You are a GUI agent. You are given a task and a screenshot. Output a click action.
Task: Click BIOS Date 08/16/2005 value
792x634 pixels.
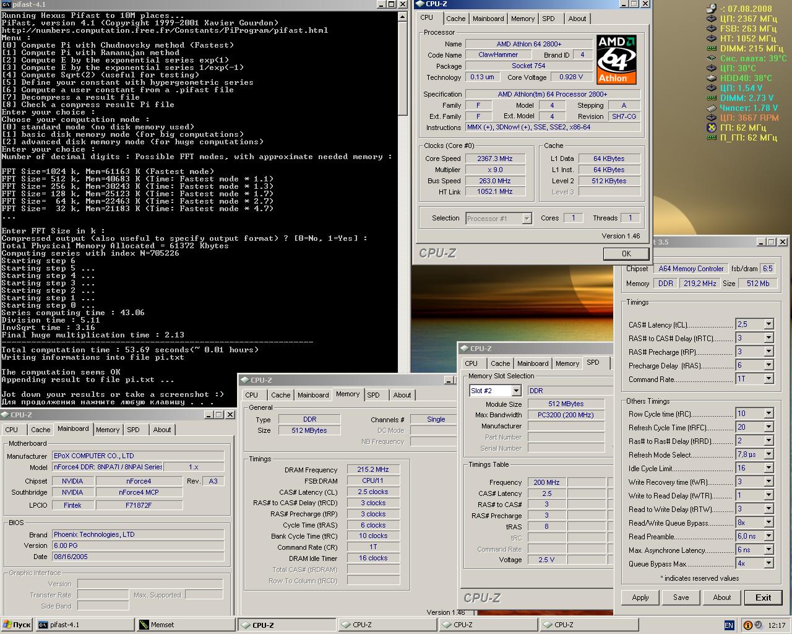(x=139, y=557)
